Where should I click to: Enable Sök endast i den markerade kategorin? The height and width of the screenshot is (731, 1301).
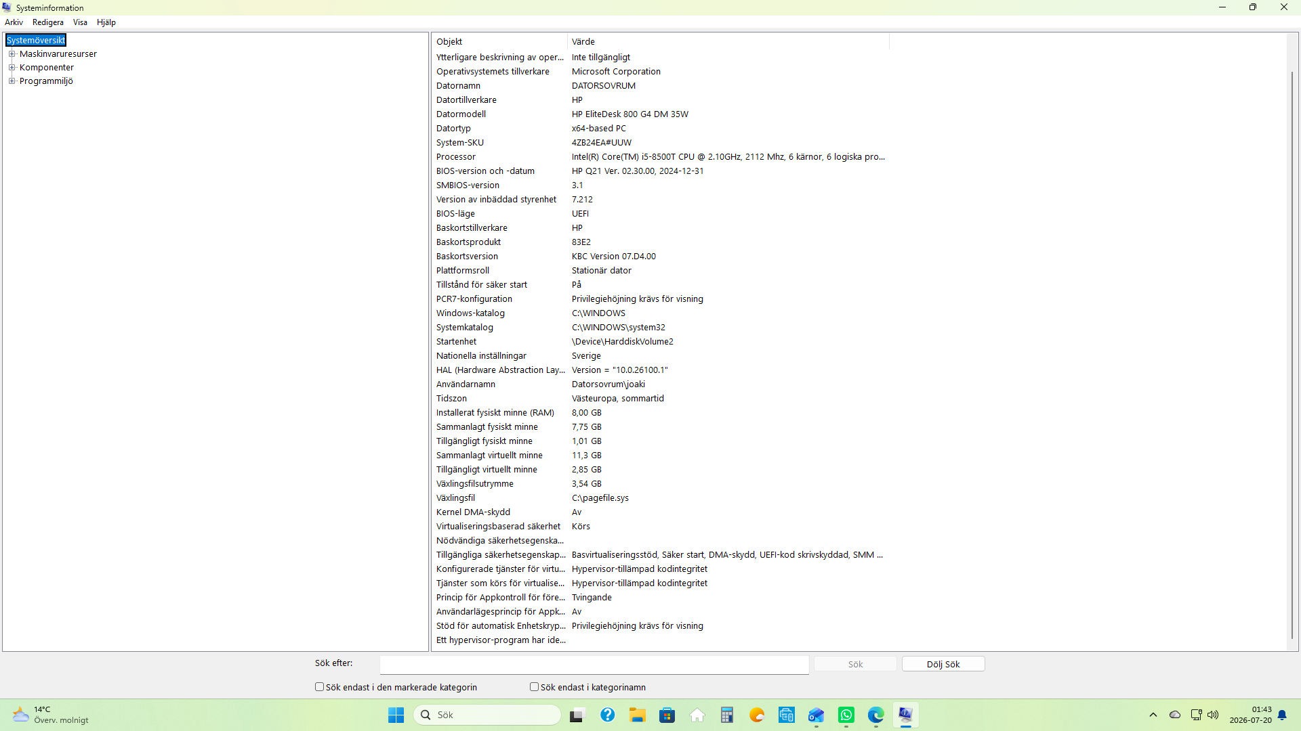(x=319, y=686)
